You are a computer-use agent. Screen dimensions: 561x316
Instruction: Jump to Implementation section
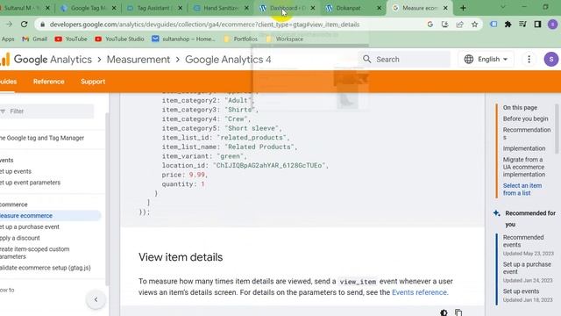click(x=524, y=148)
